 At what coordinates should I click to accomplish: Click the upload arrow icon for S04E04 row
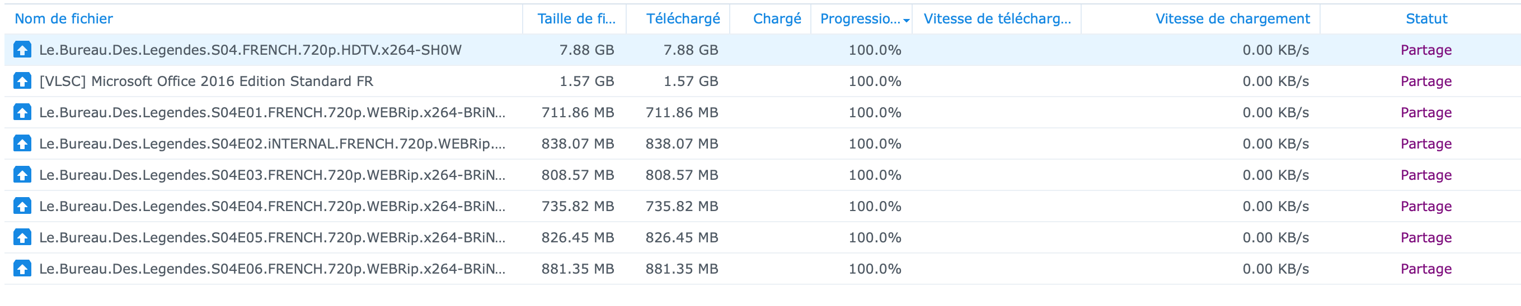pos(22,206)
